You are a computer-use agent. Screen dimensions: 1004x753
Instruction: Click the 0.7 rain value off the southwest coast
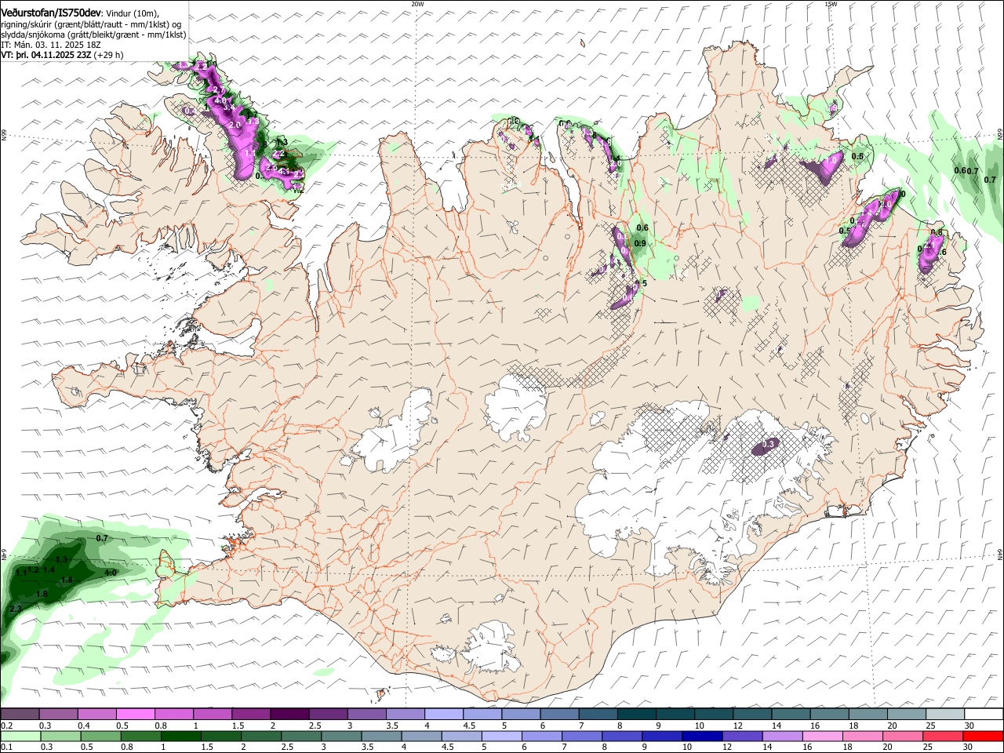[102, 538]
